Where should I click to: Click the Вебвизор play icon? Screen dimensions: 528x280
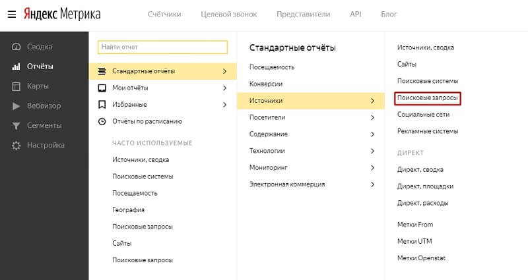pos(16,106)
